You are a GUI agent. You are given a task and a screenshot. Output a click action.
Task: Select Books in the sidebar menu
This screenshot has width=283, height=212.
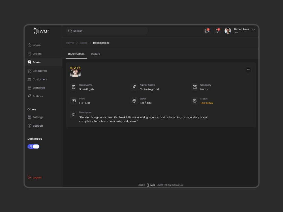tap(43, 62)
